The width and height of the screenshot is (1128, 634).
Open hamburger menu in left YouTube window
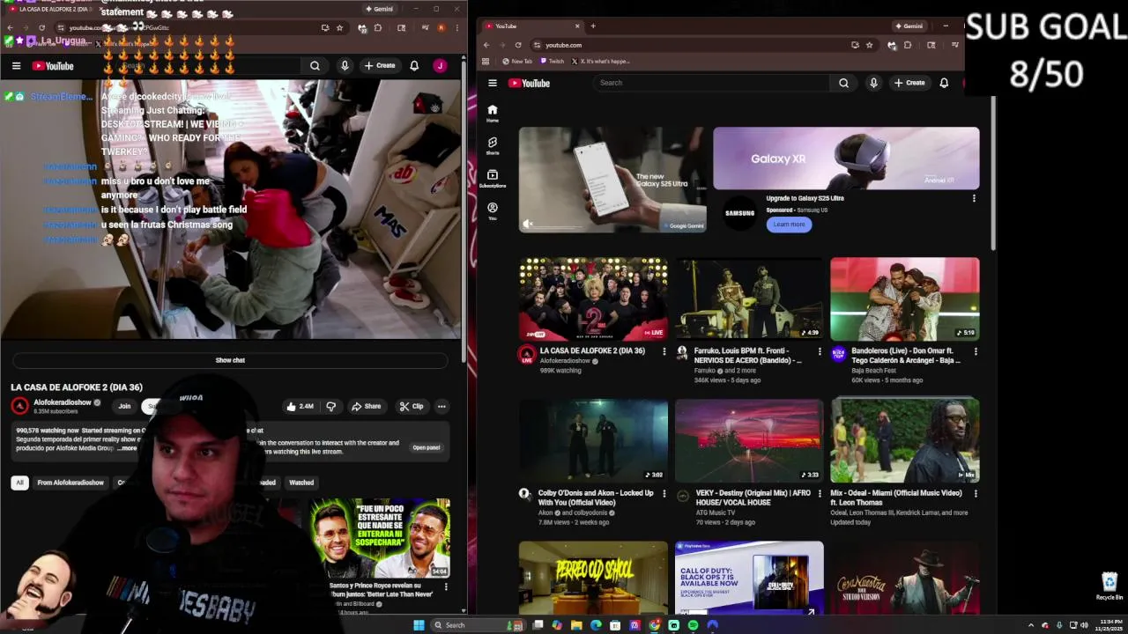(16, 66)
